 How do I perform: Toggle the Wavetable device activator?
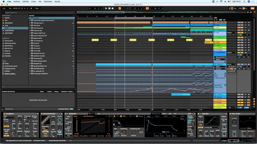(66, 114)
